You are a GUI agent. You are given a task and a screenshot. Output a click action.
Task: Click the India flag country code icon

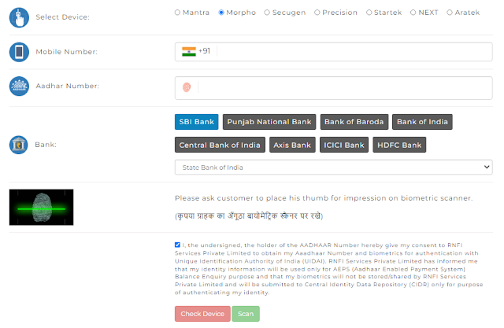click(x=189, y=51)
